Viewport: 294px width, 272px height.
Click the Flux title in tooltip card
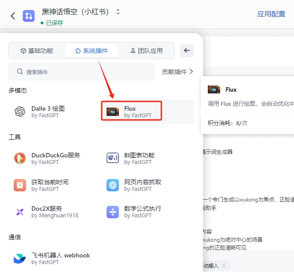coord(231,90)
